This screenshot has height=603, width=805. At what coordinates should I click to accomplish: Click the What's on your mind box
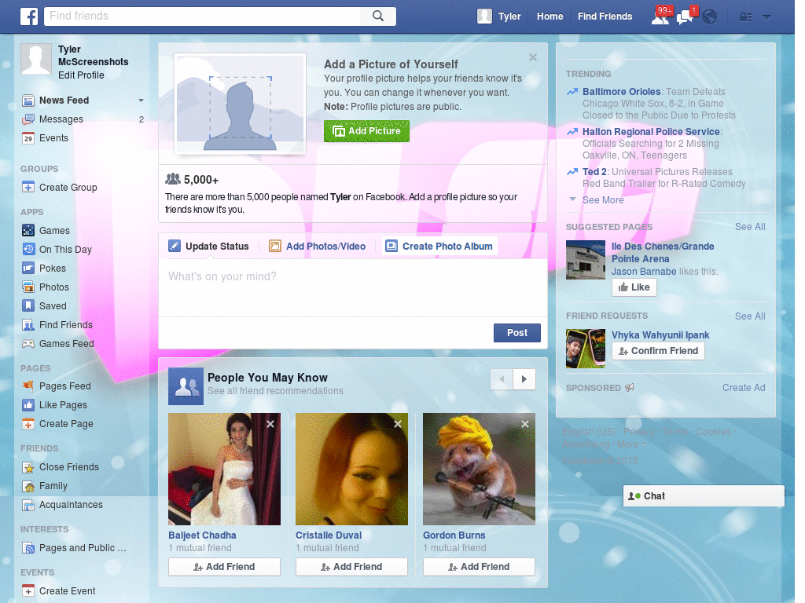[x=353, y=288]
